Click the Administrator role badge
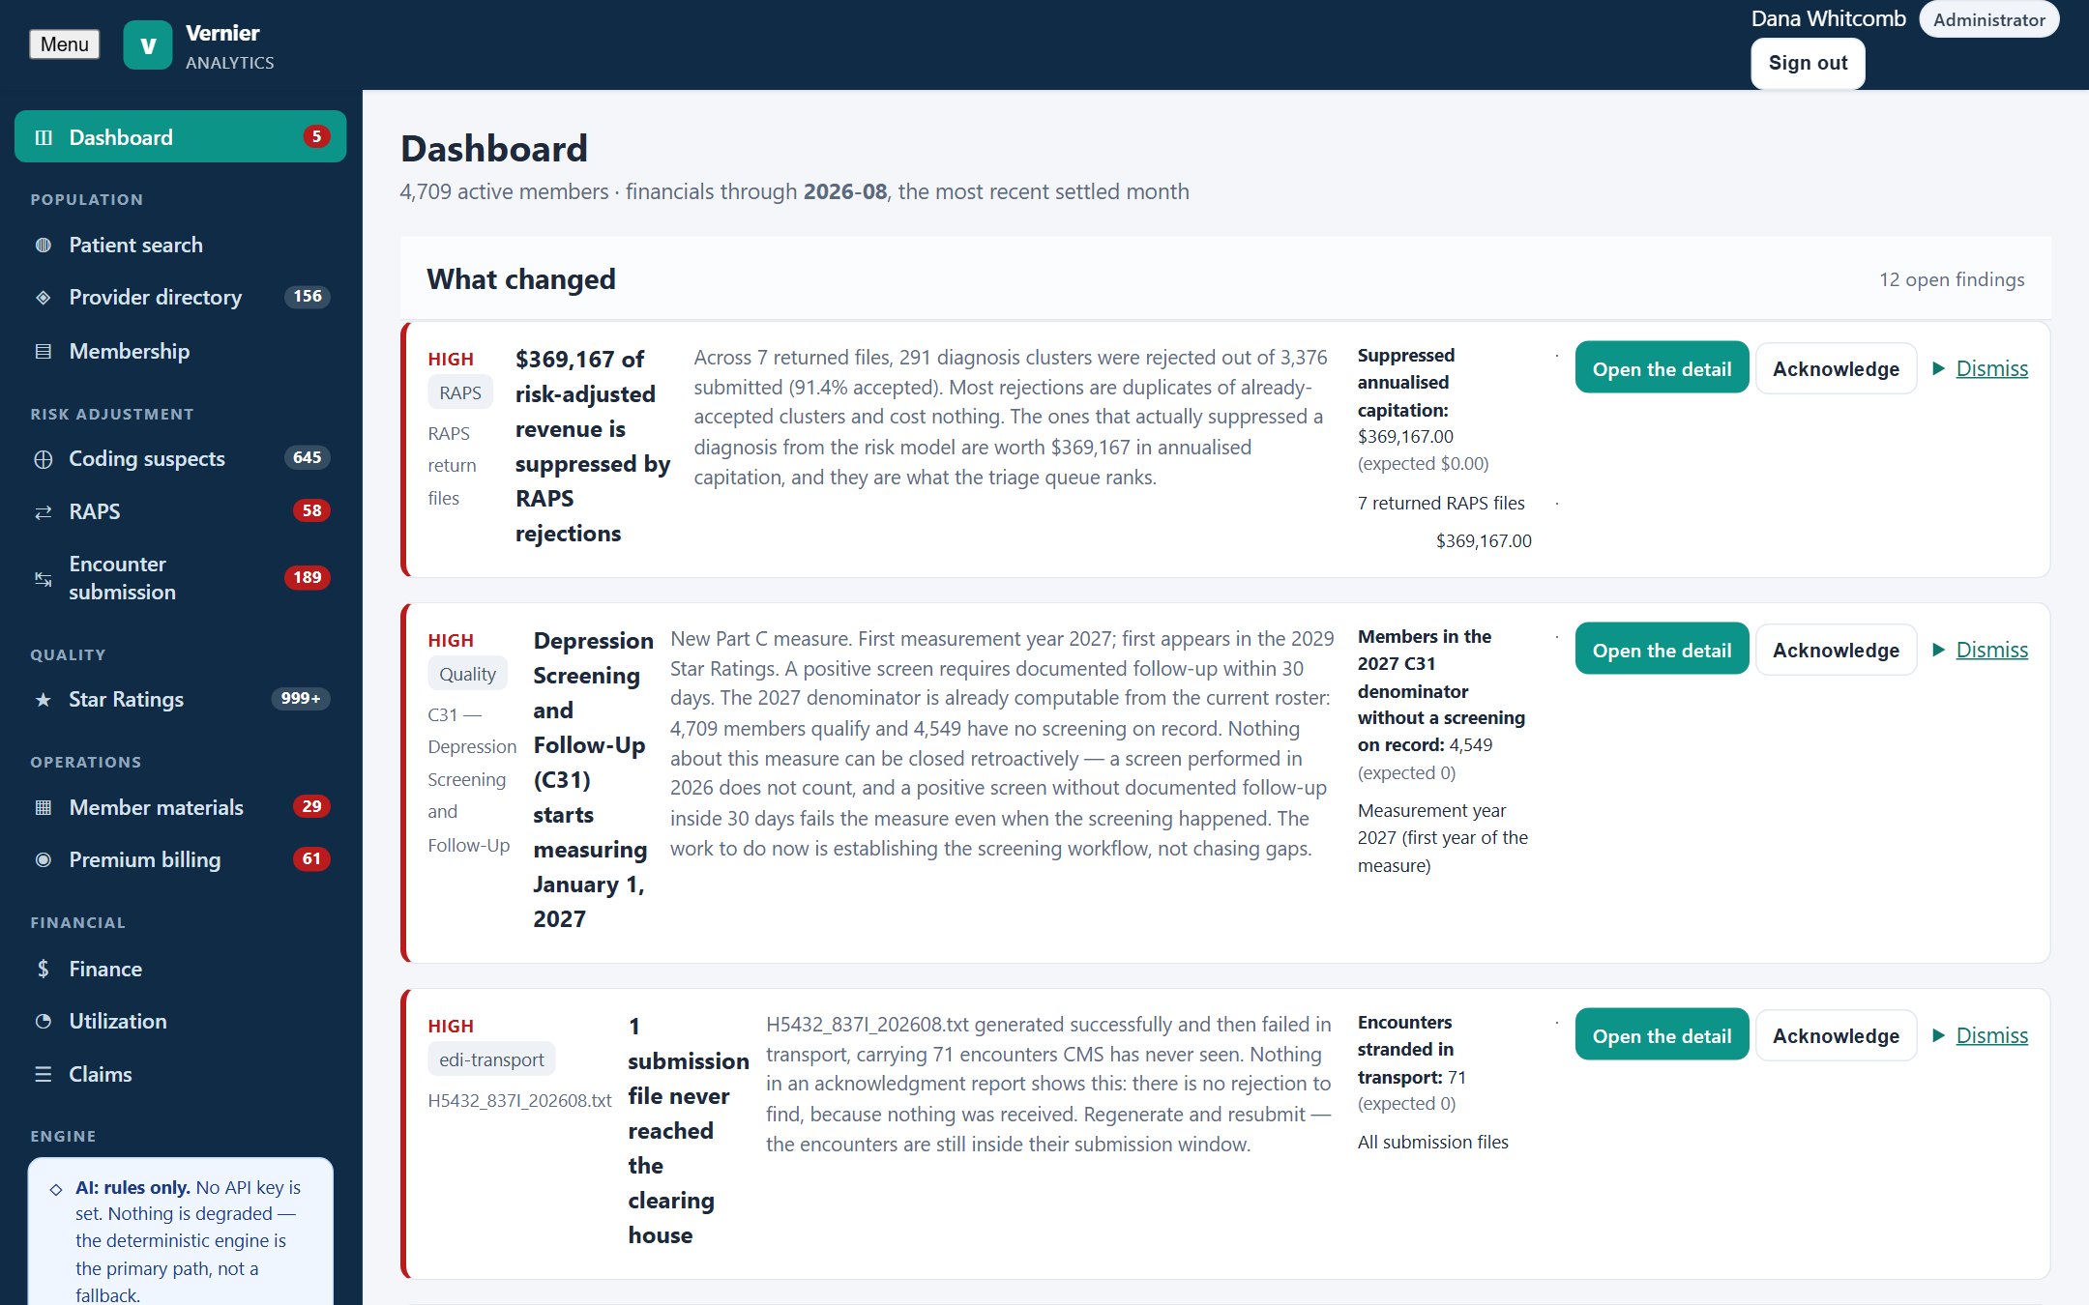The height and width of the screenshot is (1305, 2089). (x=1988, y=19)
